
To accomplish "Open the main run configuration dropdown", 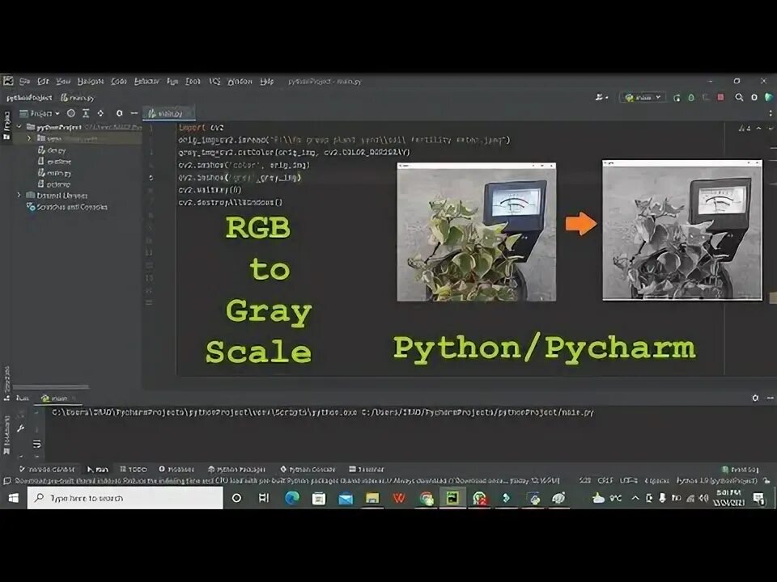I will (642, 98).
